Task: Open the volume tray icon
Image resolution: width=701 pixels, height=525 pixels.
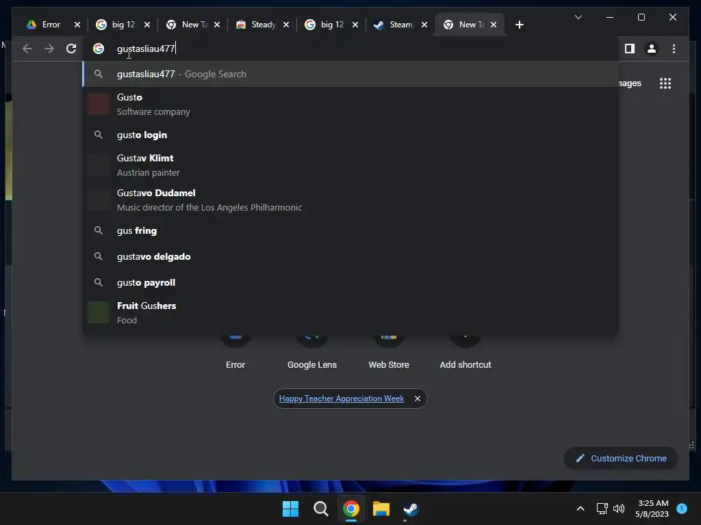Action: [619, 509]
